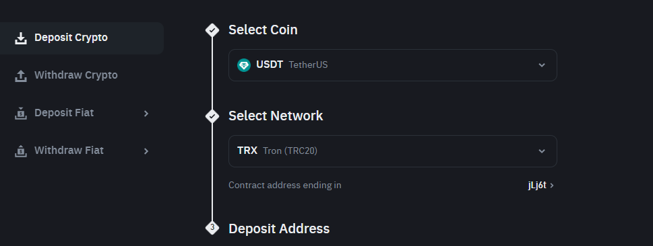Select Deposit Crypto in the sidebar
653x246 pixels.
coord(82,38)
